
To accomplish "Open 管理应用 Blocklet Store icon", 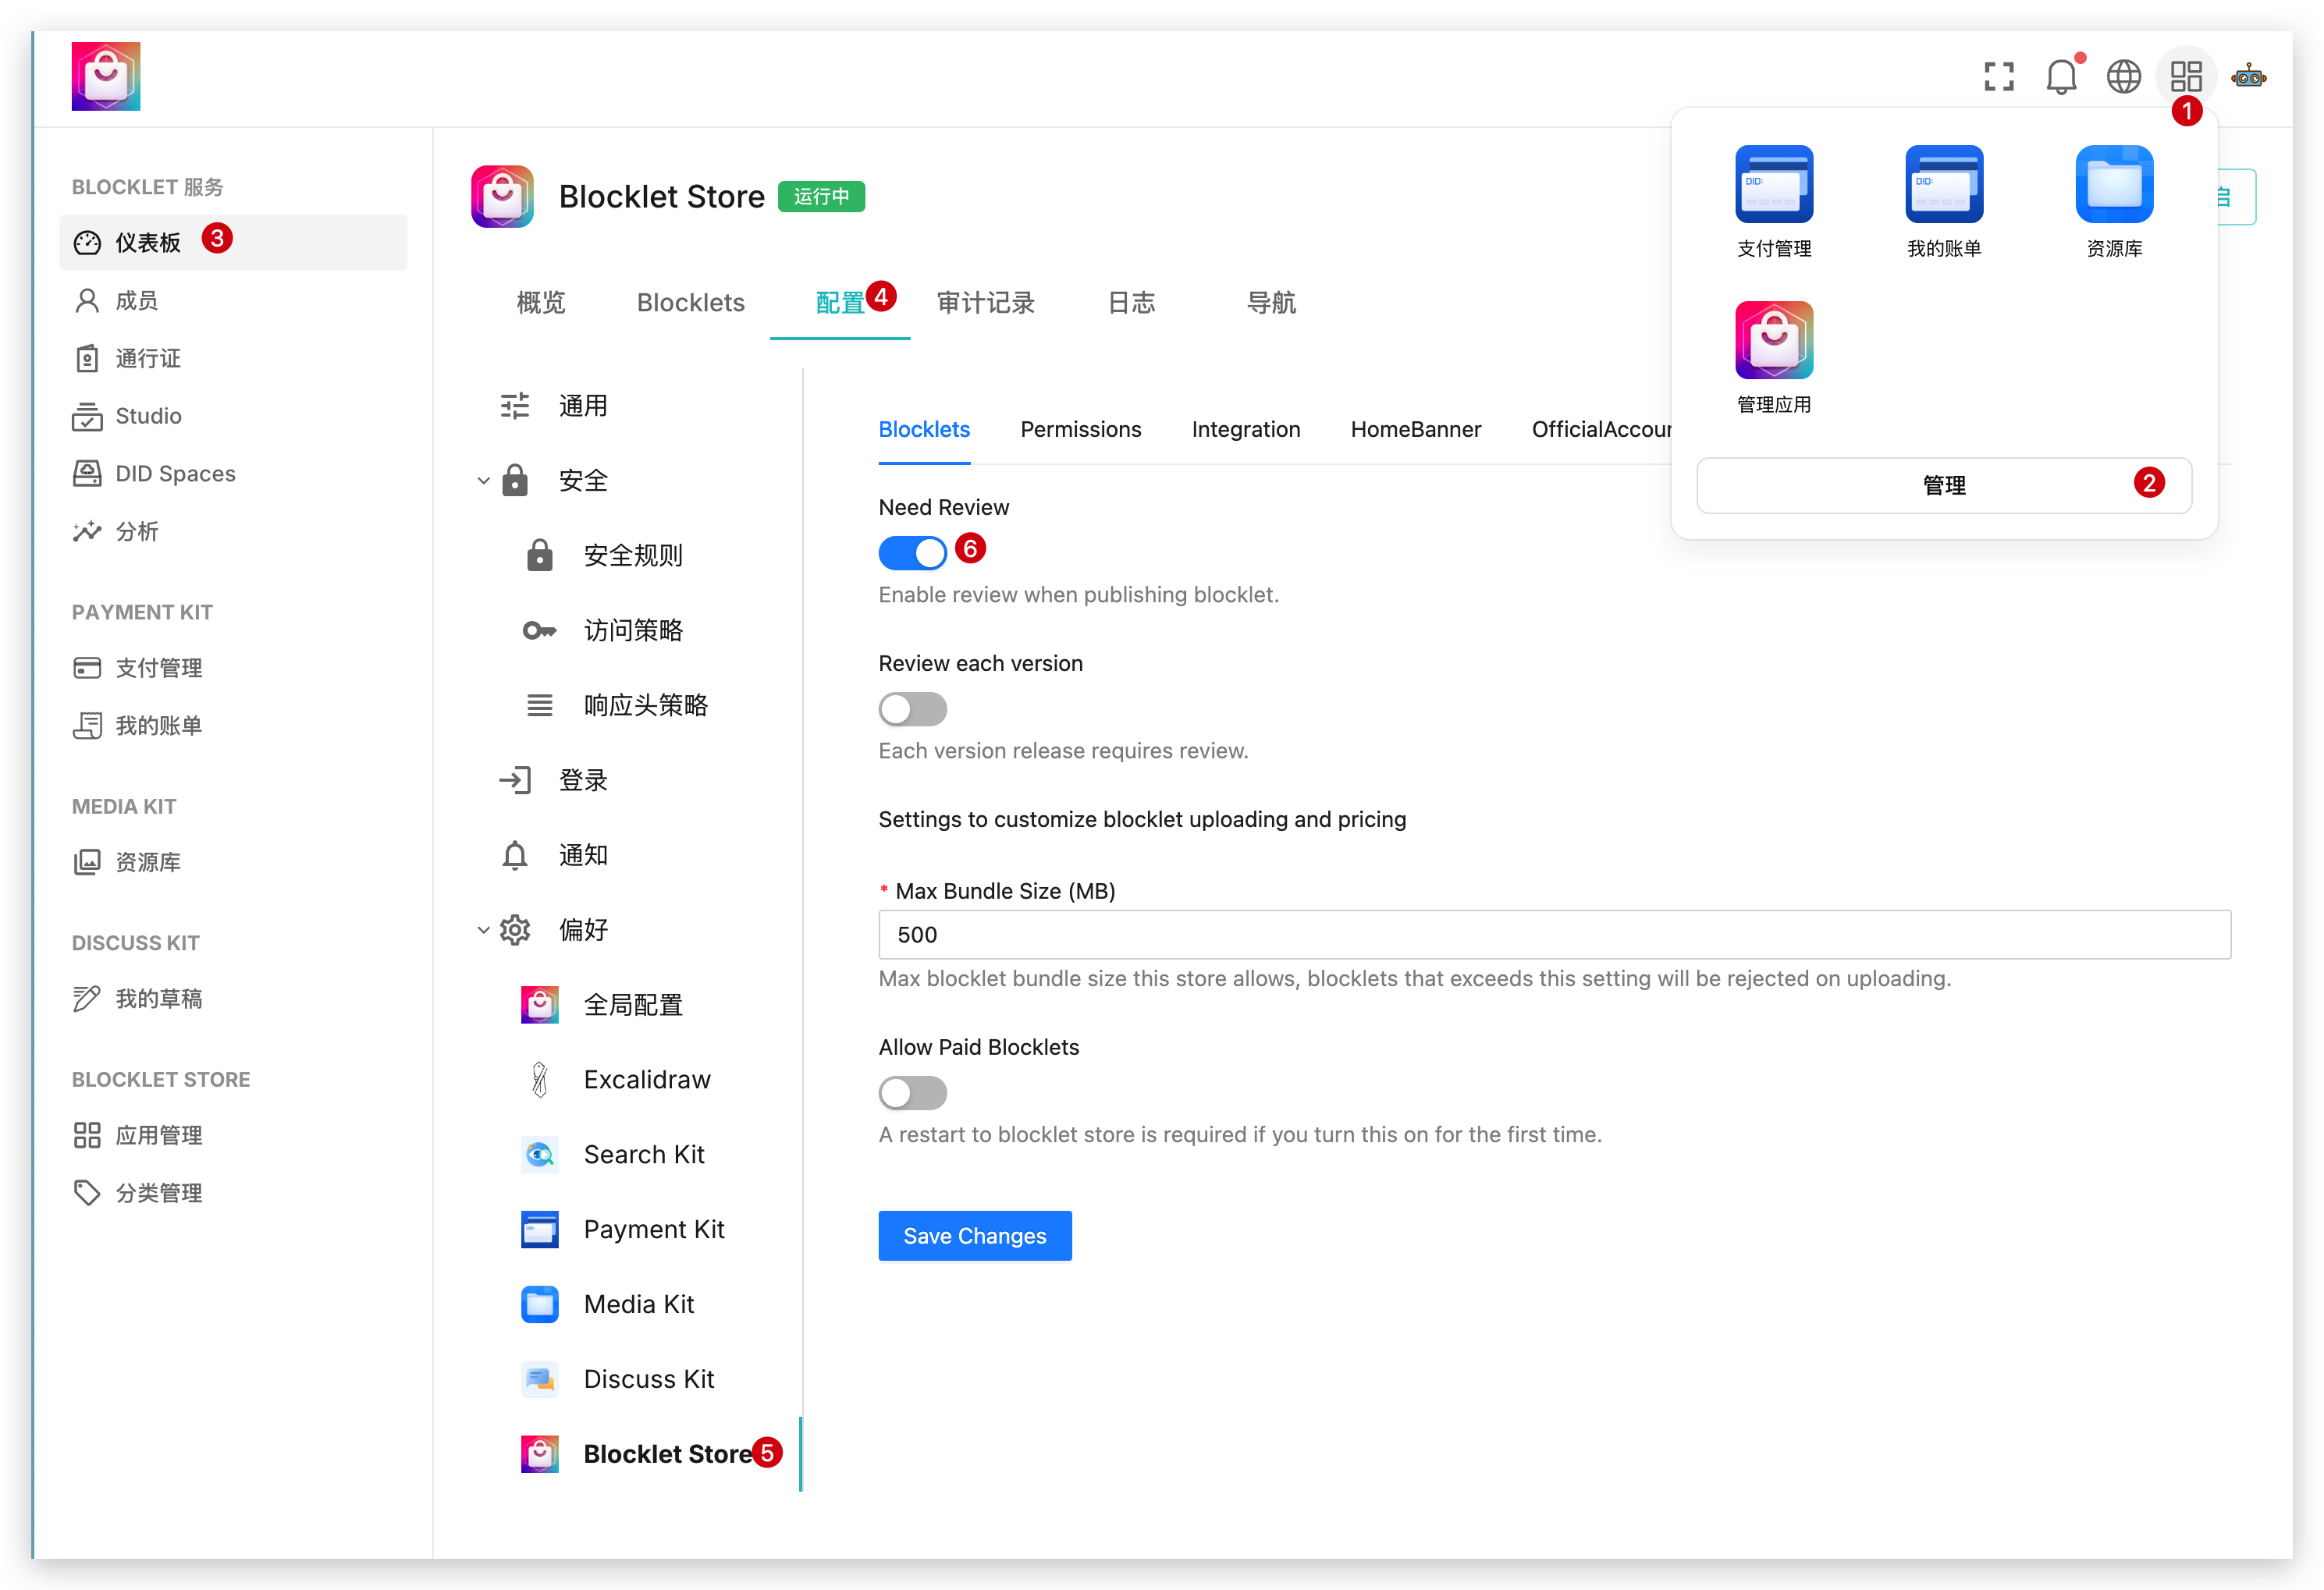I will point(1773,341).
